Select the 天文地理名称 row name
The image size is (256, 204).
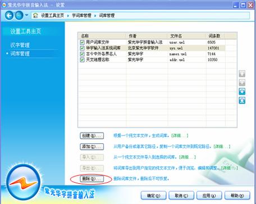tap(97, 60)
